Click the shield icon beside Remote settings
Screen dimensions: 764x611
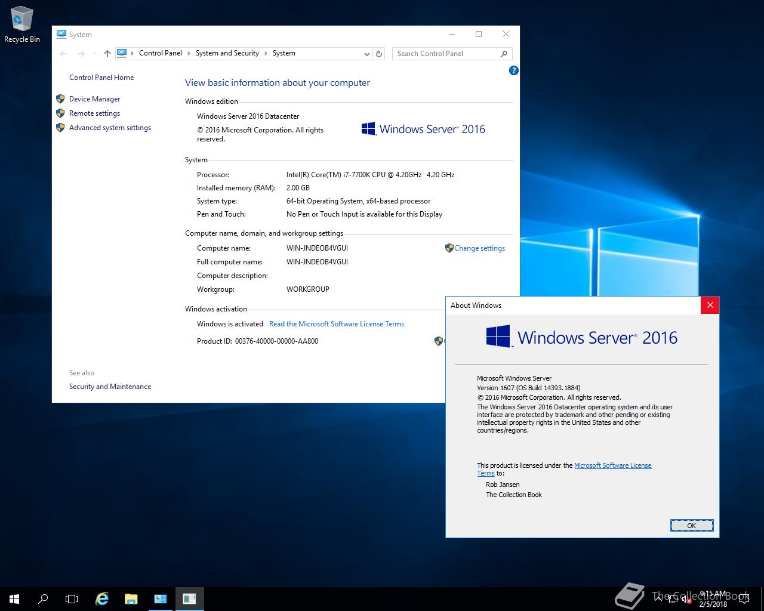[60, 113]
